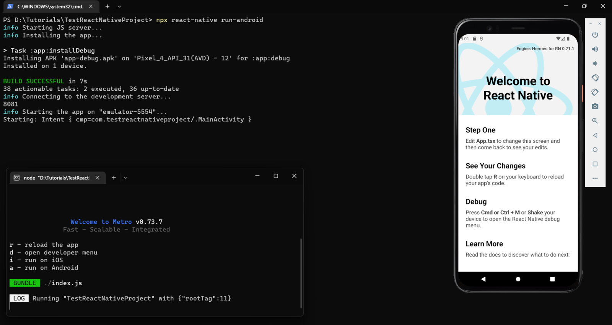Select the C:\WINDOWS\system32\cmd. tab
The image size is (612, 325).
coord(50,7)
